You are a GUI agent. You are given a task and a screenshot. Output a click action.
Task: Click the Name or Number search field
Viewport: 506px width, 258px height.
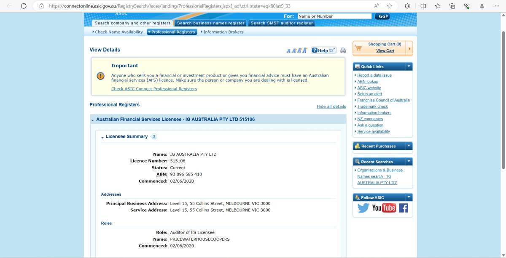[334, 16]
